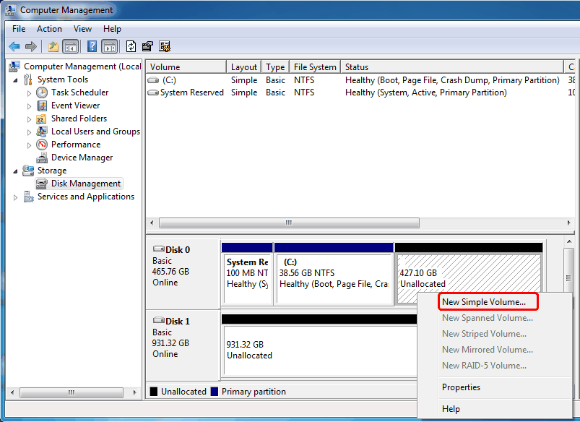Expand the Shared Folders node
The height and width of the screenshot is (422, 580).
[x=29, y=119]
